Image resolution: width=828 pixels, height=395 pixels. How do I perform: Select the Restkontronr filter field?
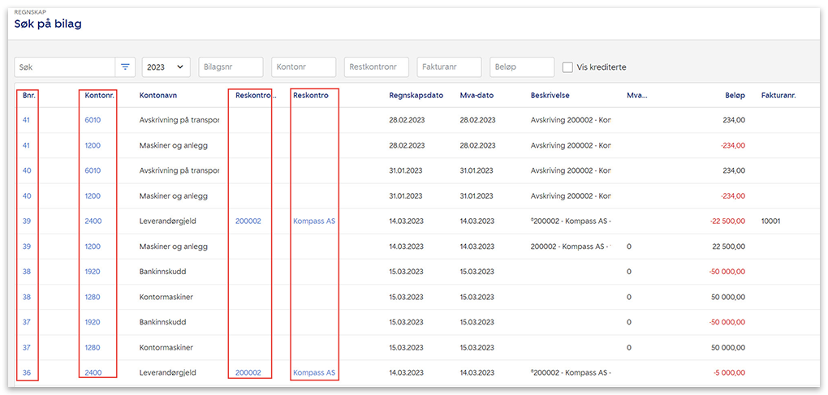pos(377,67)
